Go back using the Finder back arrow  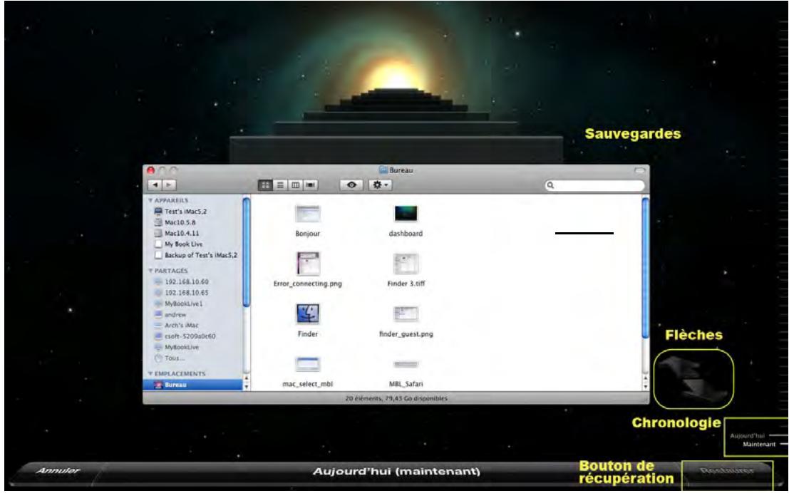tap(155, 185)
